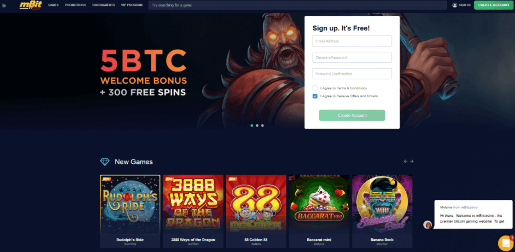Image resolution: width=515 pixels, height=252 pixels.
Task: Check the Agree to Terms & Conditions box
Action: 315,88
